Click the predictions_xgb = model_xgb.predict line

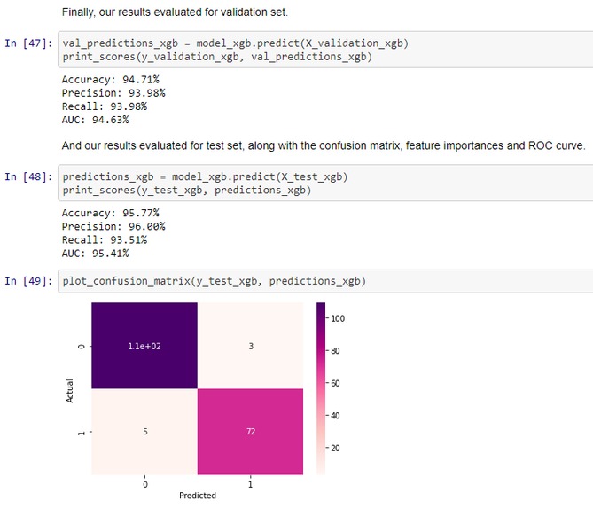point(205,176)
